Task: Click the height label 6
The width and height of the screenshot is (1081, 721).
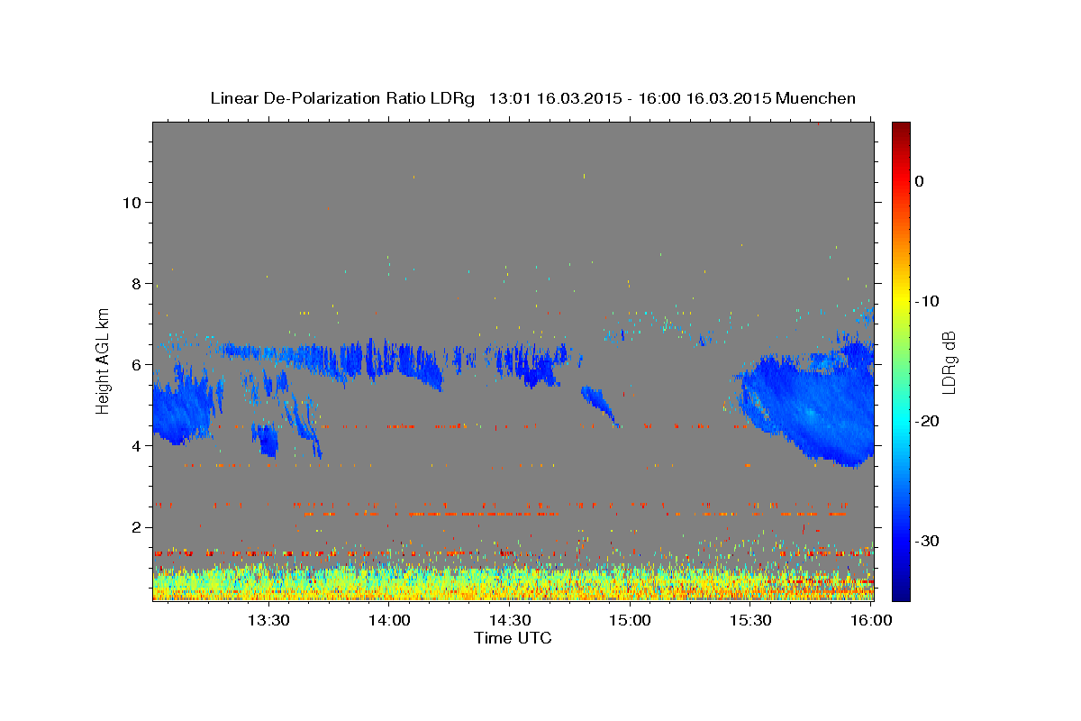Action: coord(136,364)
